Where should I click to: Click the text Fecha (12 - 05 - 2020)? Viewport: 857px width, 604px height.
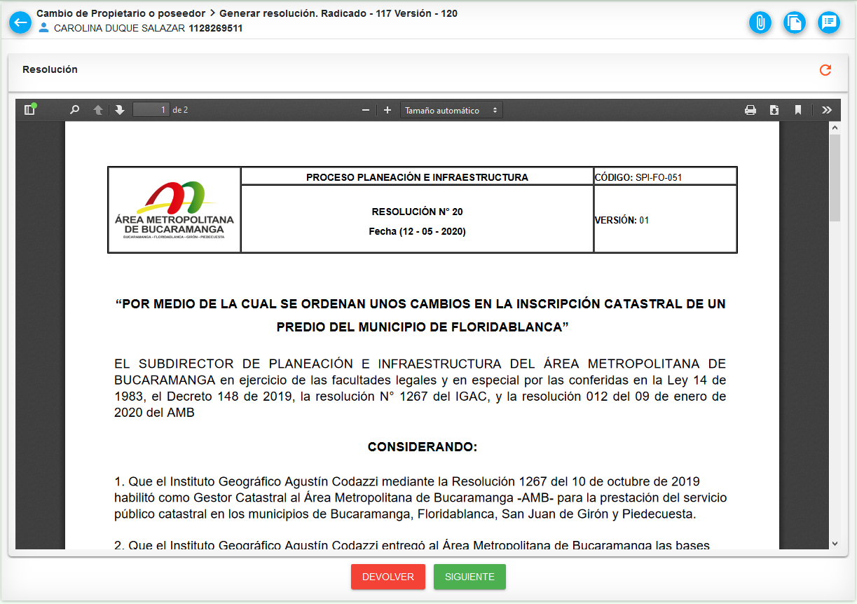pos(417,231)
